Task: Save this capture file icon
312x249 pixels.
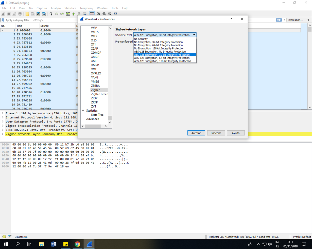Action: 33,14
